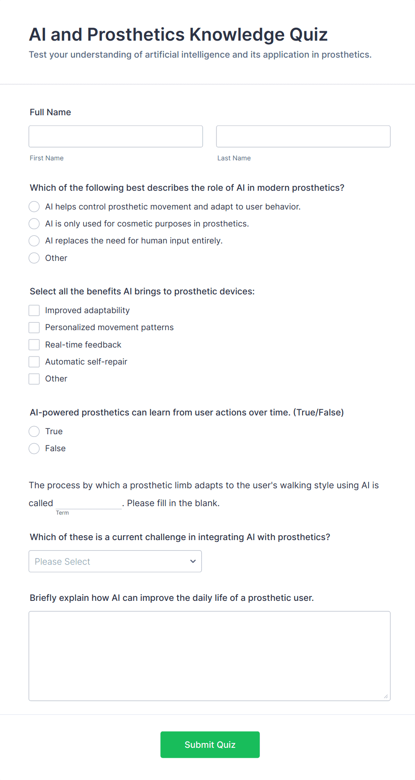Check the Improved adaptability box
Screen dimensions: 415x780
pos(34,310)
